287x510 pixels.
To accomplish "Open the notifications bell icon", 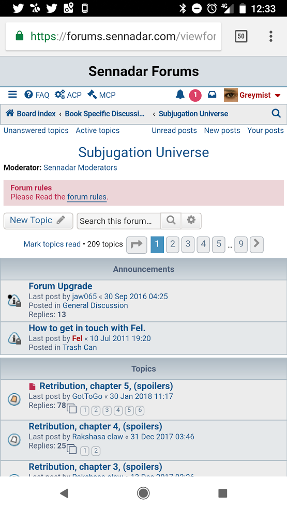I will 180,95.
